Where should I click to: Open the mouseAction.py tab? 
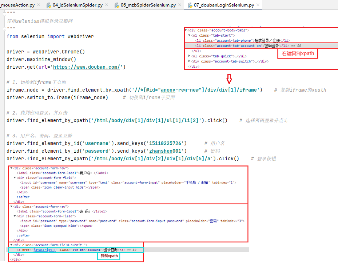tap(17, 5)
